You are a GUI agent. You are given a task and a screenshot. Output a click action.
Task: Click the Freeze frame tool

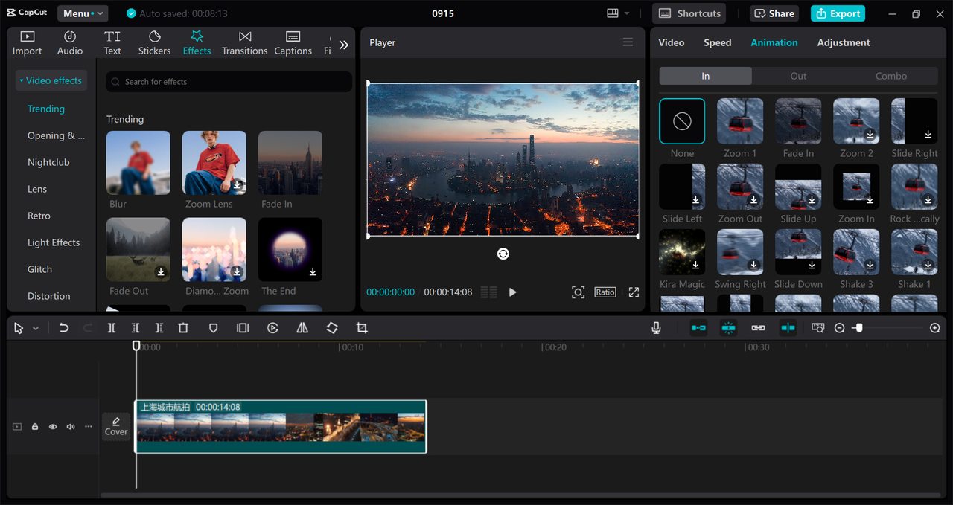[243, 328]
